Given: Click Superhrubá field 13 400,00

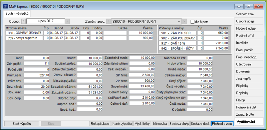Looking at the screenshot, I should (x=142, y=86).
